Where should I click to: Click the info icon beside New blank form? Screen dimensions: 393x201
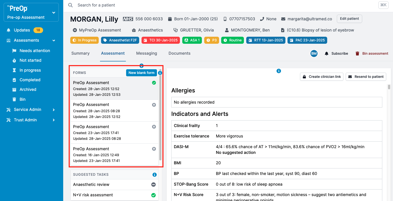pyautogui.click(x=160, y=73)
